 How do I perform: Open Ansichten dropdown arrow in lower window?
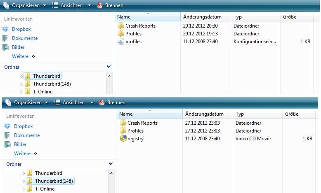(x=92, y=102)
